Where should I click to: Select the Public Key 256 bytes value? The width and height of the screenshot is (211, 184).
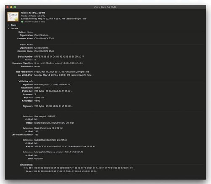(x=53, y=91)
